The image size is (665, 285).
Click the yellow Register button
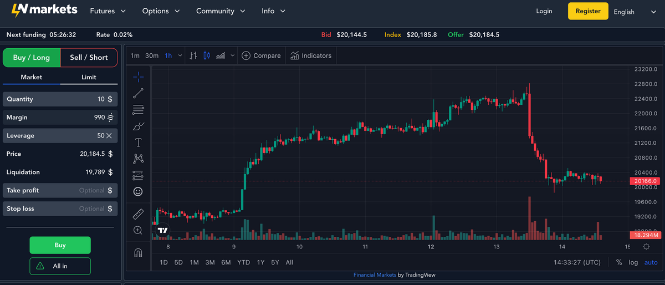tap(588, 11)
